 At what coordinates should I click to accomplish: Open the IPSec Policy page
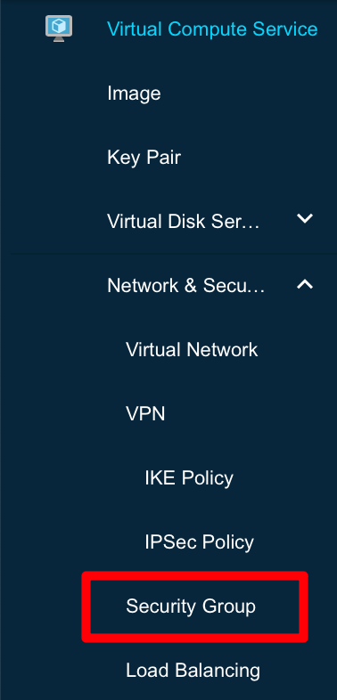[199, 542]
